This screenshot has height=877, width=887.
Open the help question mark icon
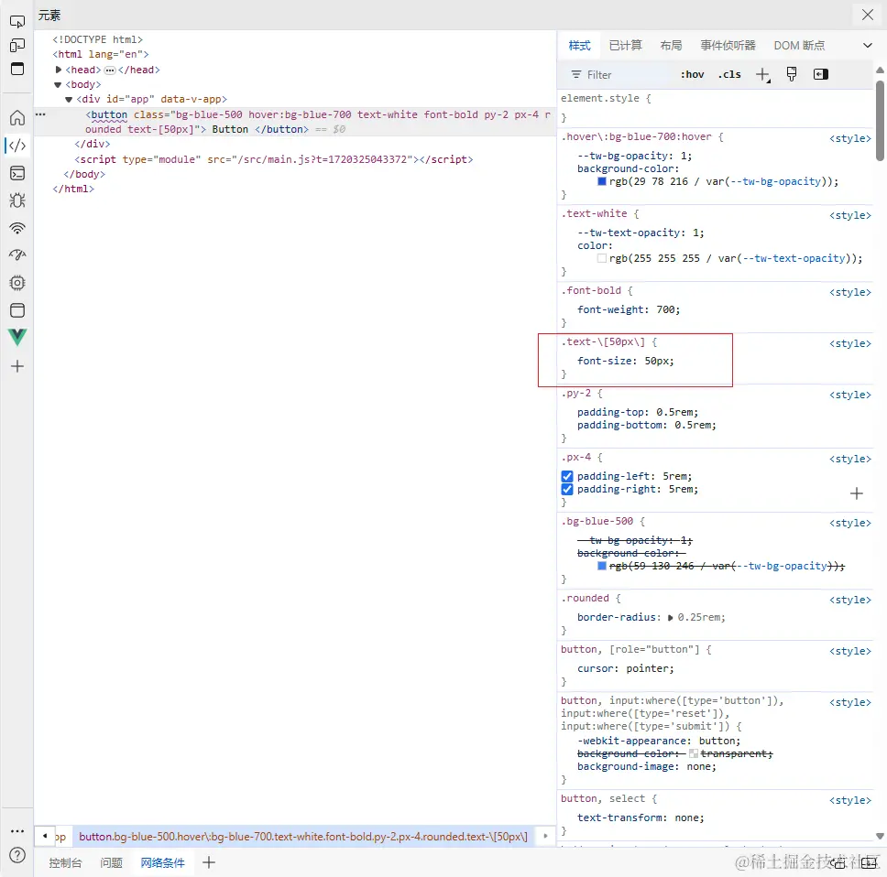(17, 855)
